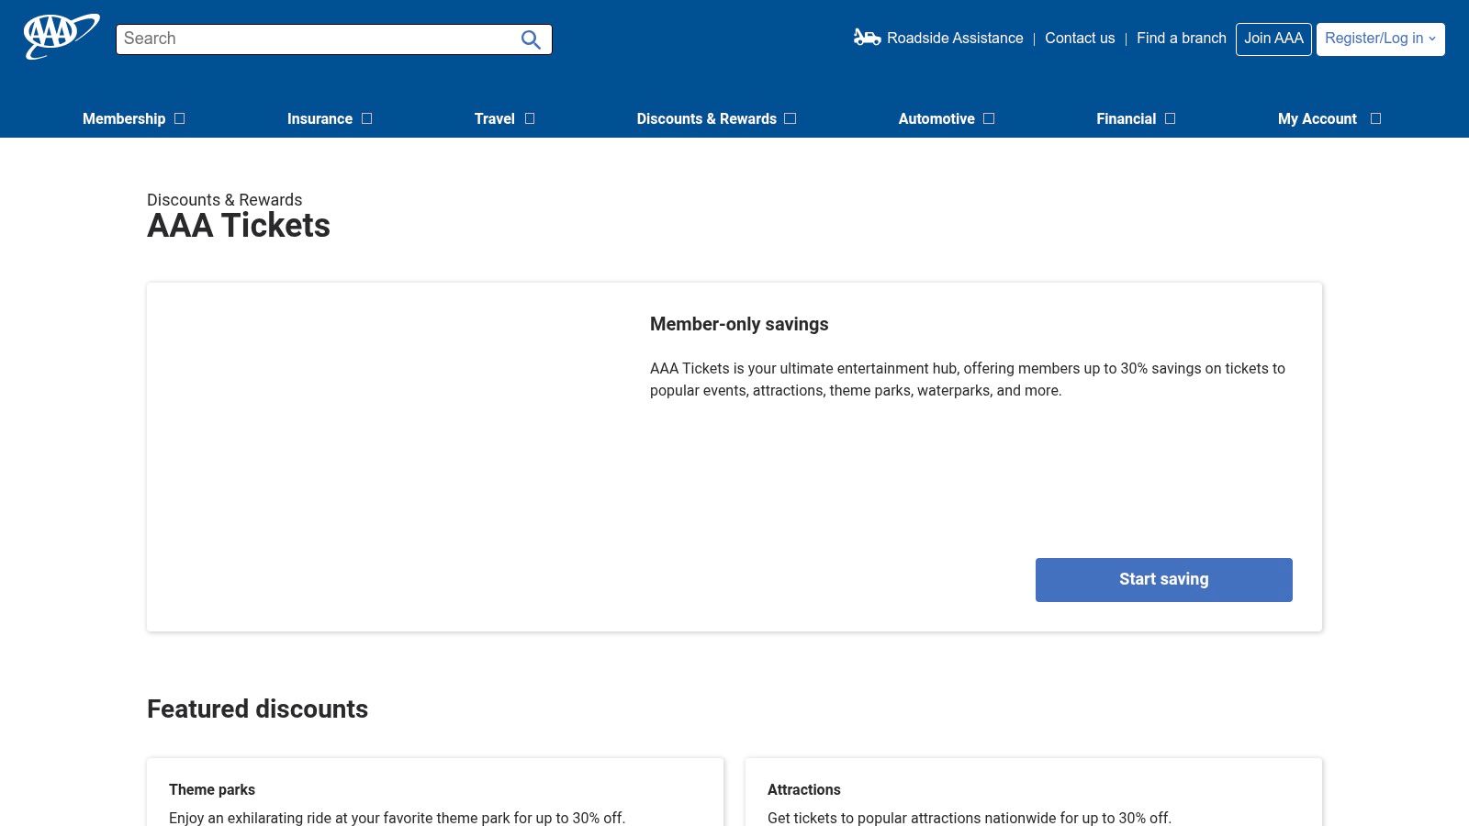Click the roadside assistance tow truck icon
Screen dimensions: 1469x826
coord(867,38)
